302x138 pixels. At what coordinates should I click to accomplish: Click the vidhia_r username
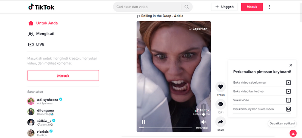[44, 121]
